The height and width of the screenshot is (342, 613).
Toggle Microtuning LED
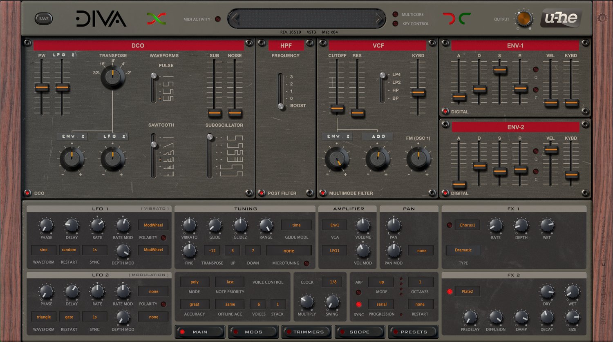(306, 263)
